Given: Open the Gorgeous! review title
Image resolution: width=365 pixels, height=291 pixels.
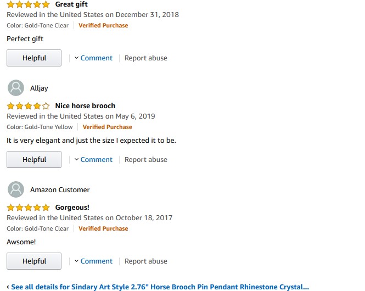Looking at the screenshot, I should pos(72,208).
